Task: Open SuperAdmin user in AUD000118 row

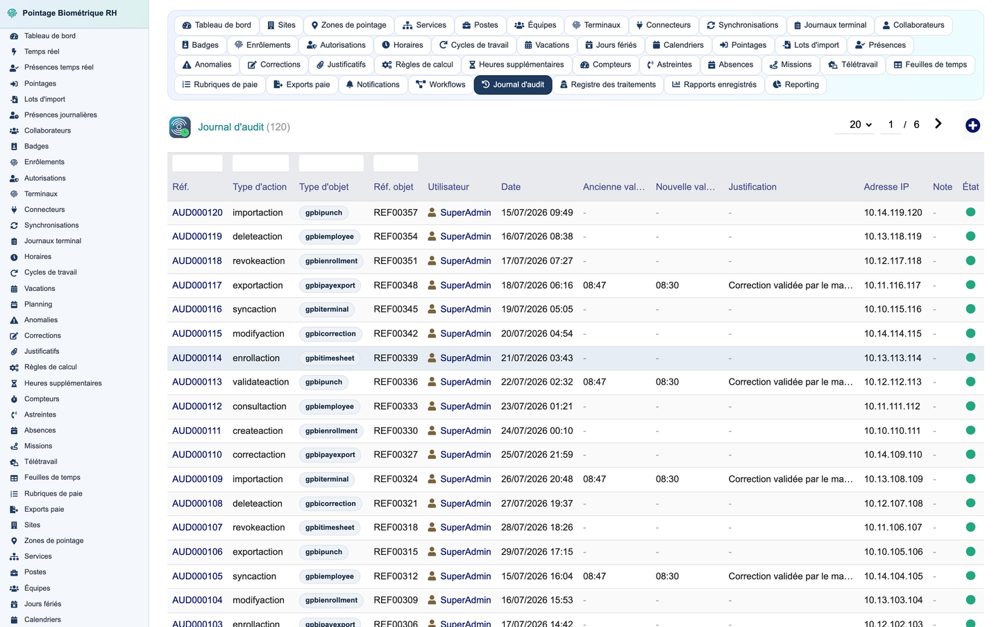Action: click(465, 261)
